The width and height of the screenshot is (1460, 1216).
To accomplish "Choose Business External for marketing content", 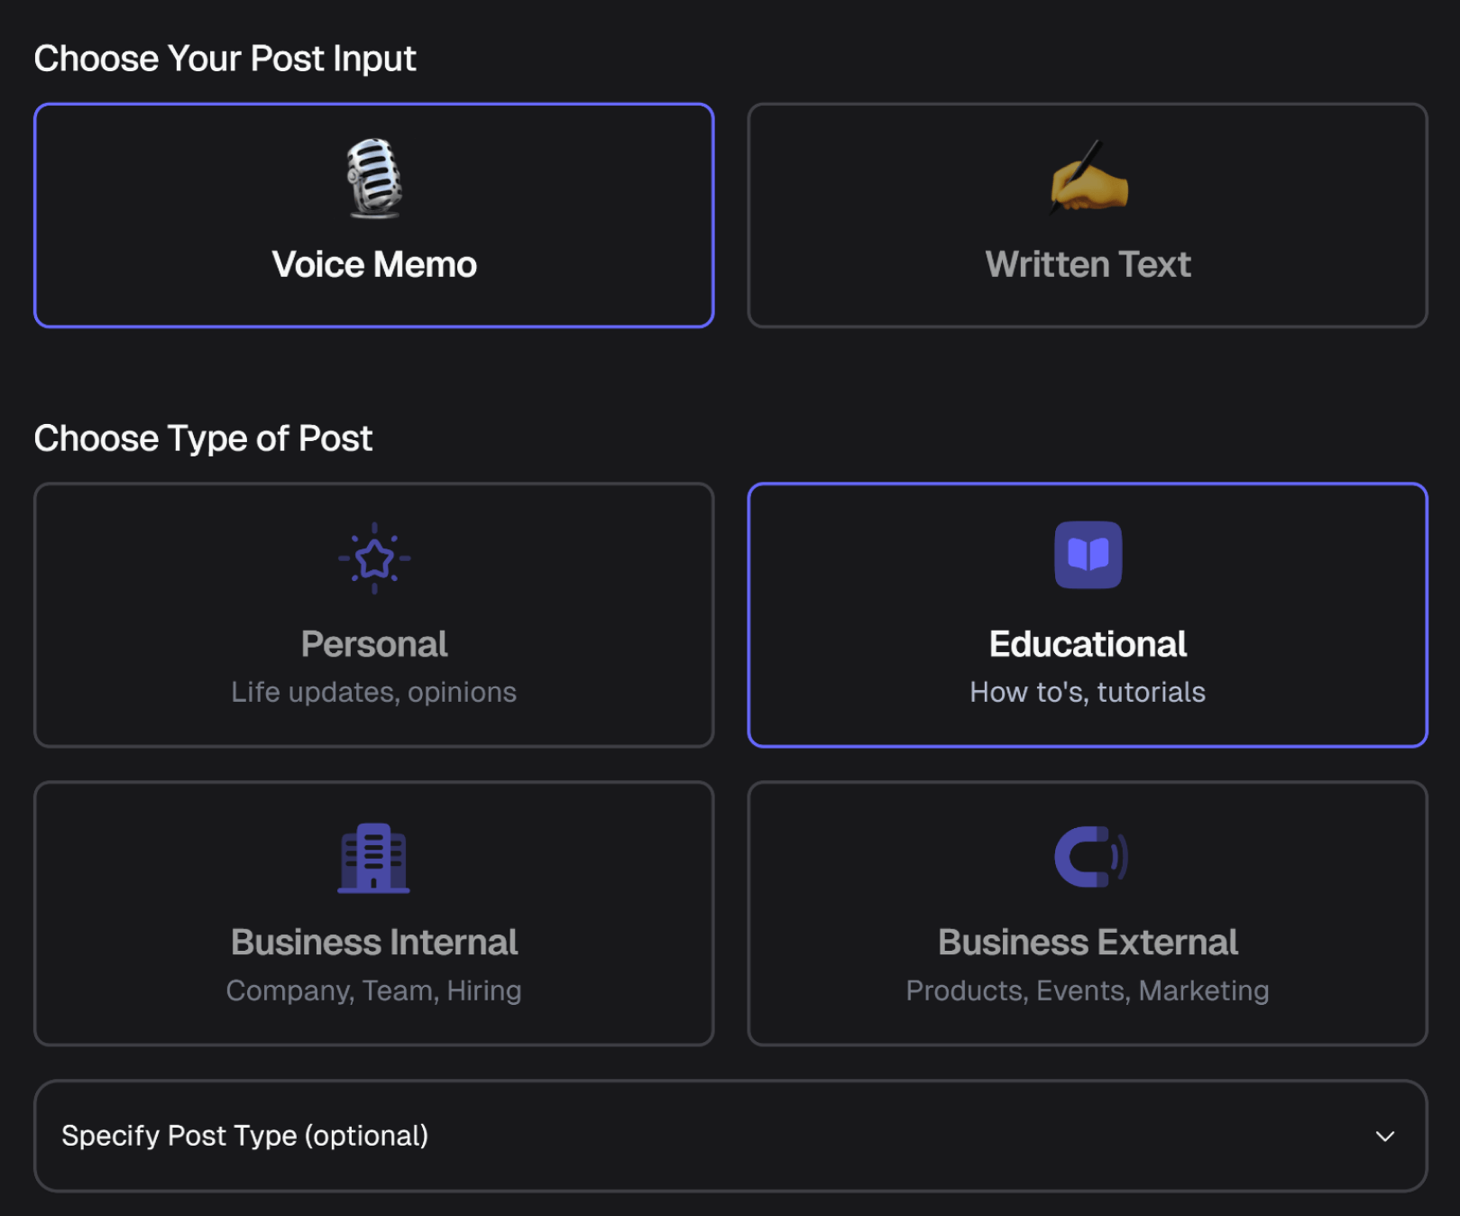I will pyautogui.click(x=1087, y=914).
